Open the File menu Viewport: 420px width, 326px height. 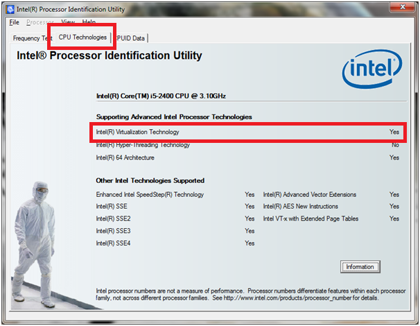[x=14, y=22]
